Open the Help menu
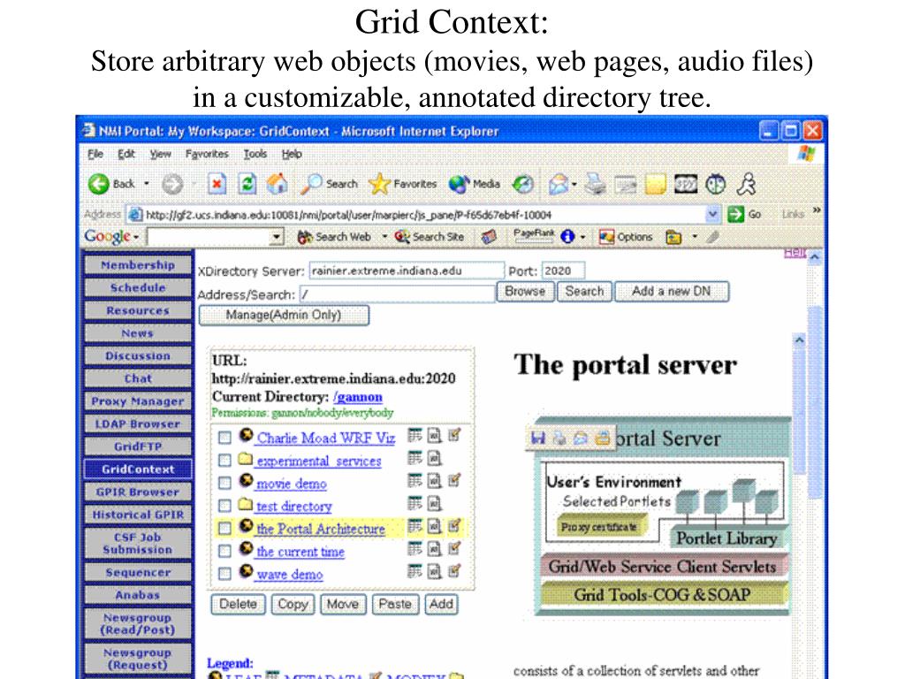The height and width of the screenshot is (679, 905). pyautogui.click(x=292, y=154)
